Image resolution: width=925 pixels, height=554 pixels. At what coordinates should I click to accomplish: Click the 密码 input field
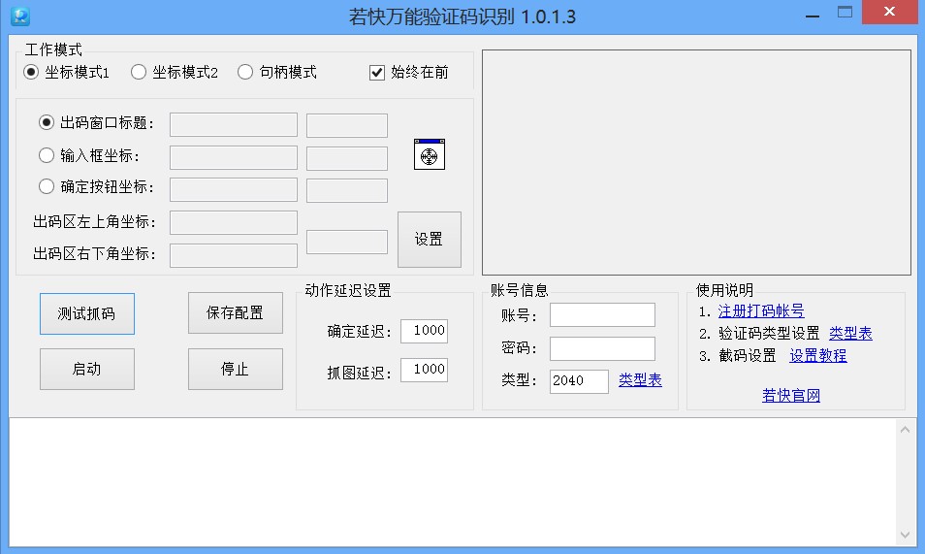tap(602, 348)
